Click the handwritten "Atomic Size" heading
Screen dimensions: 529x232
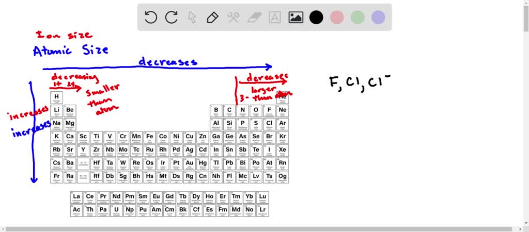[70, 51]
